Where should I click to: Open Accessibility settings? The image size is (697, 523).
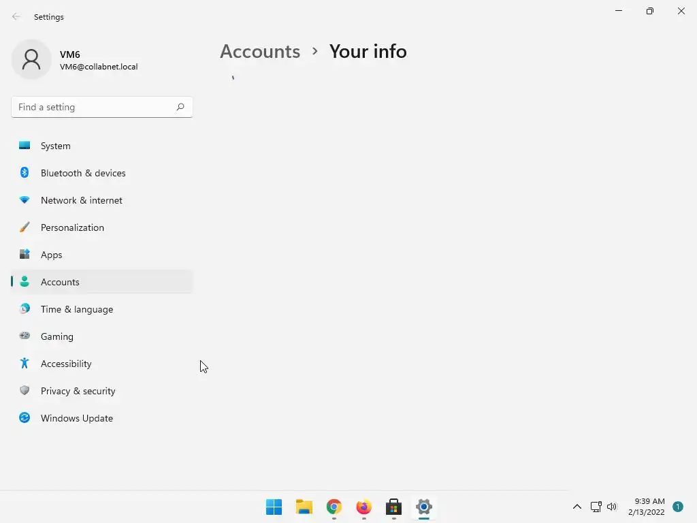(x=102, y=364)
